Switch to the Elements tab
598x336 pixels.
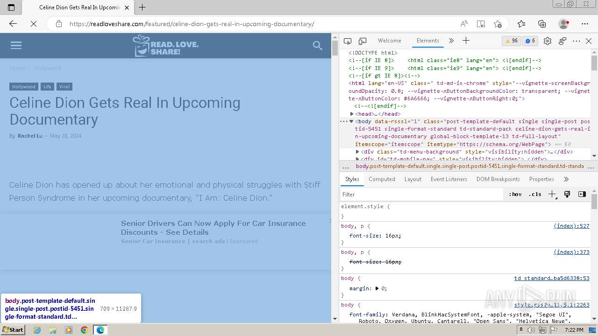[x=428, y=41]
